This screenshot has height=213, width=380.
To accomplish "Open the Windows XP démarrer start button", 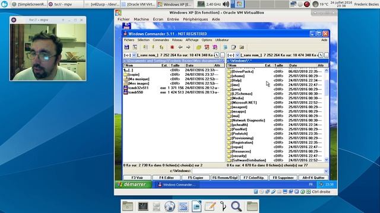I will coord(134,185).
